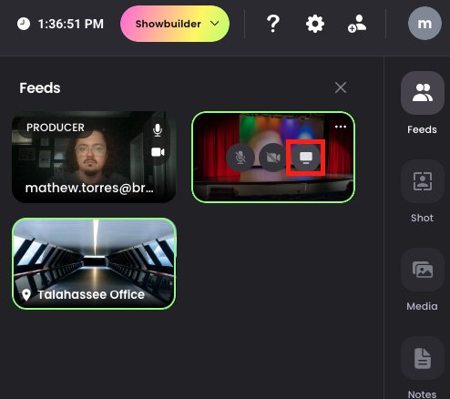Click the add participant icon
450x399 pixels.
coord(357,24)
